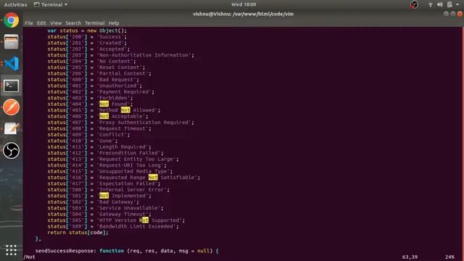Launch OBS Studio from the dock
The width and height of the screenshot is (464, 261).
pos(12,151)
